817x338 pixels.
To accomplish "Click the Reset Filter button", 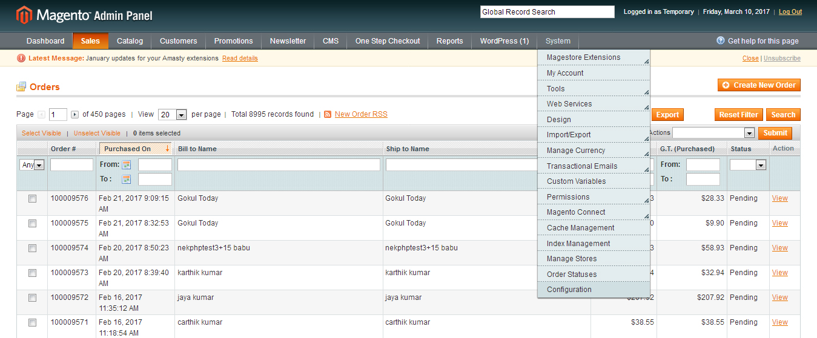I will tap(739, 114).
